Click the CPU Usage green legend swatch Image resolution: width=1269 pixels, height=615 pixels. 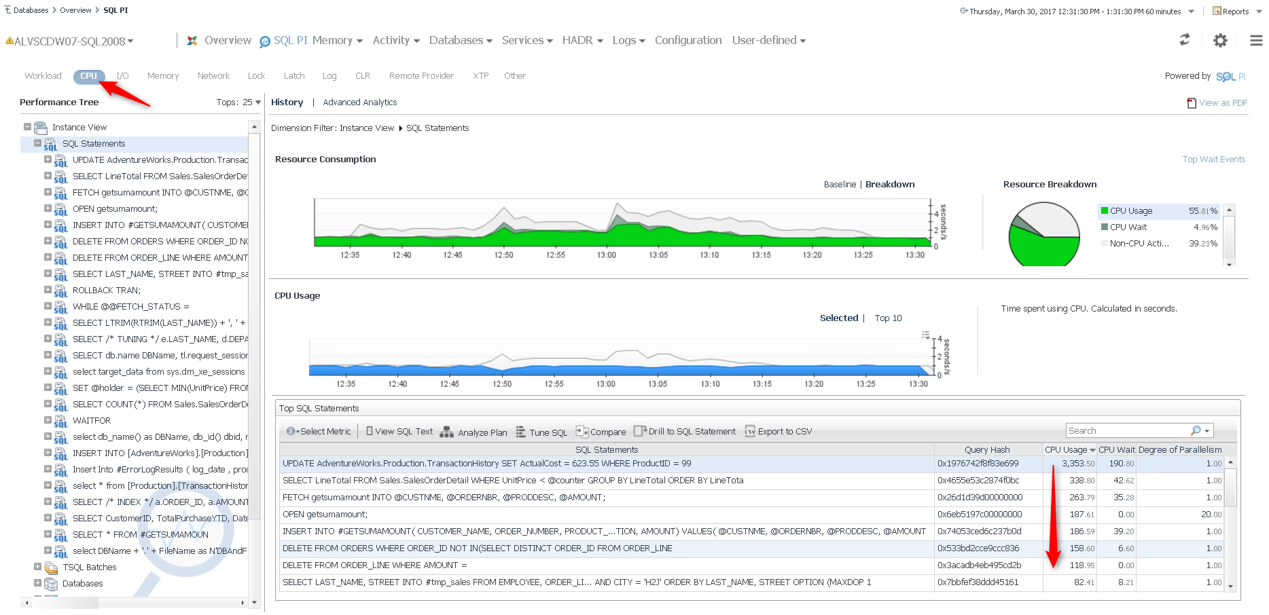1105,211
